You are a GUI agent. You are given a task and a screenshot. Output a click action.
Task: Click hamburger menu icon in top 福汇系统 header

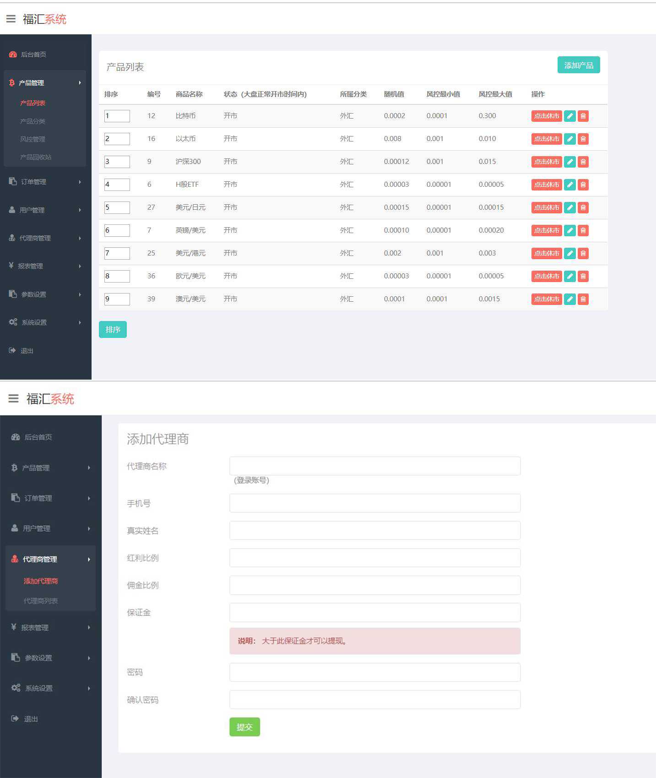pos(11,19)
